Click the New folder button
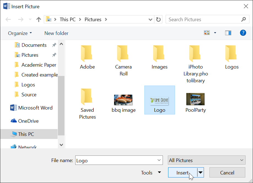This screenshot has height=183, width=253. 56,33
